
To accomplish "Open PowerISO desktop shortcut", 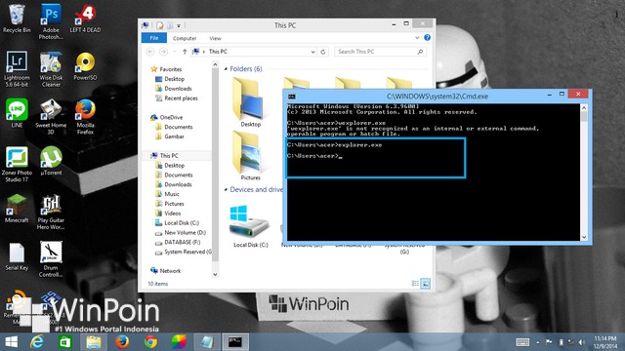I will pos(85,66).
